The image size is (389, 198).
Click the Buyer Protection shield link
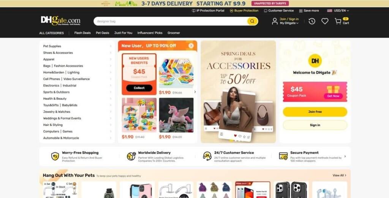pyautogui.click(x=244, y=11)
